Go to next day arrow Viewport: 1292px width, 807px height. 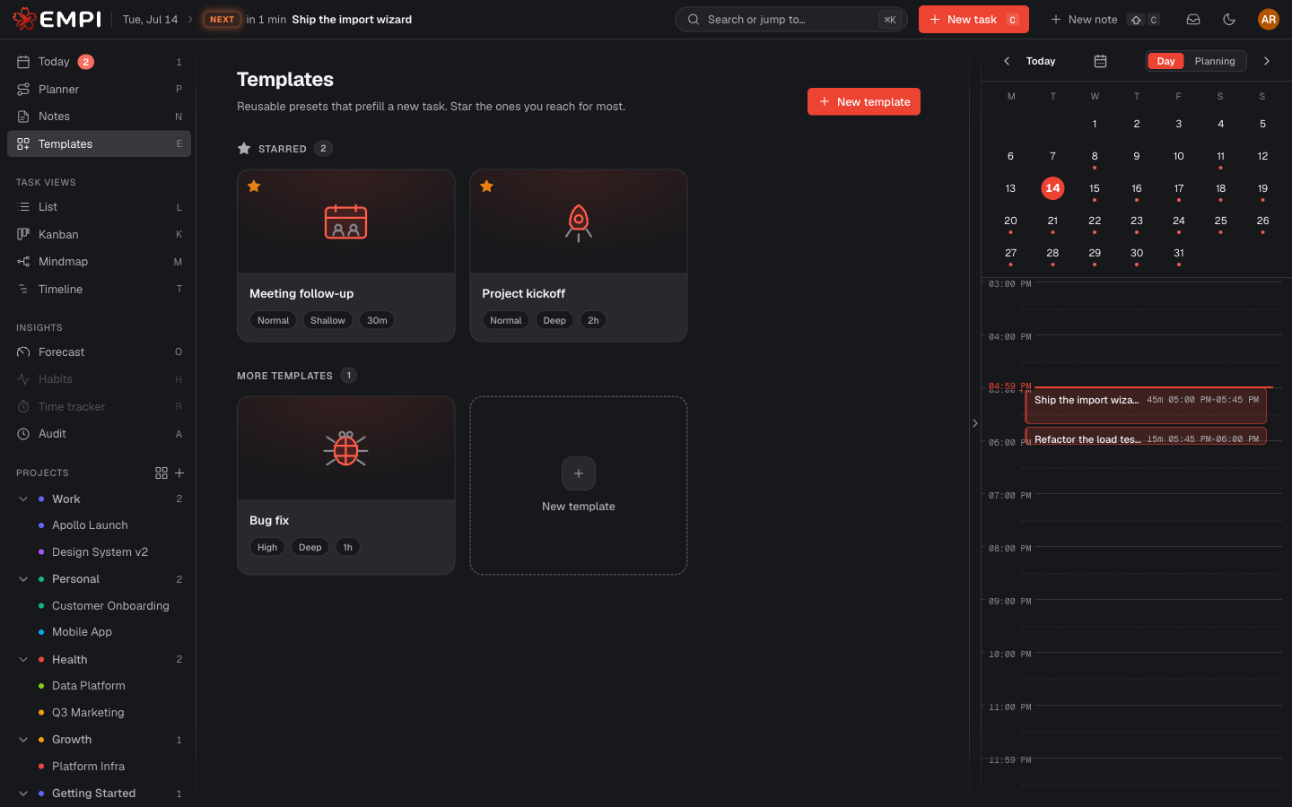[1267, 61]
